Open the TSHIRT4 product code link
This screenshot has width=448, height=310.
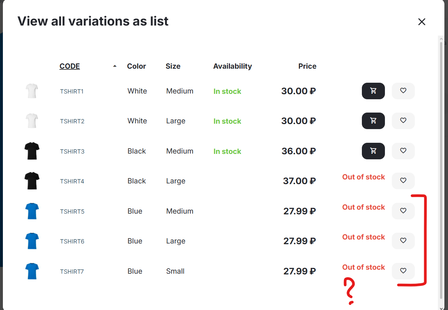click(72, 181)
